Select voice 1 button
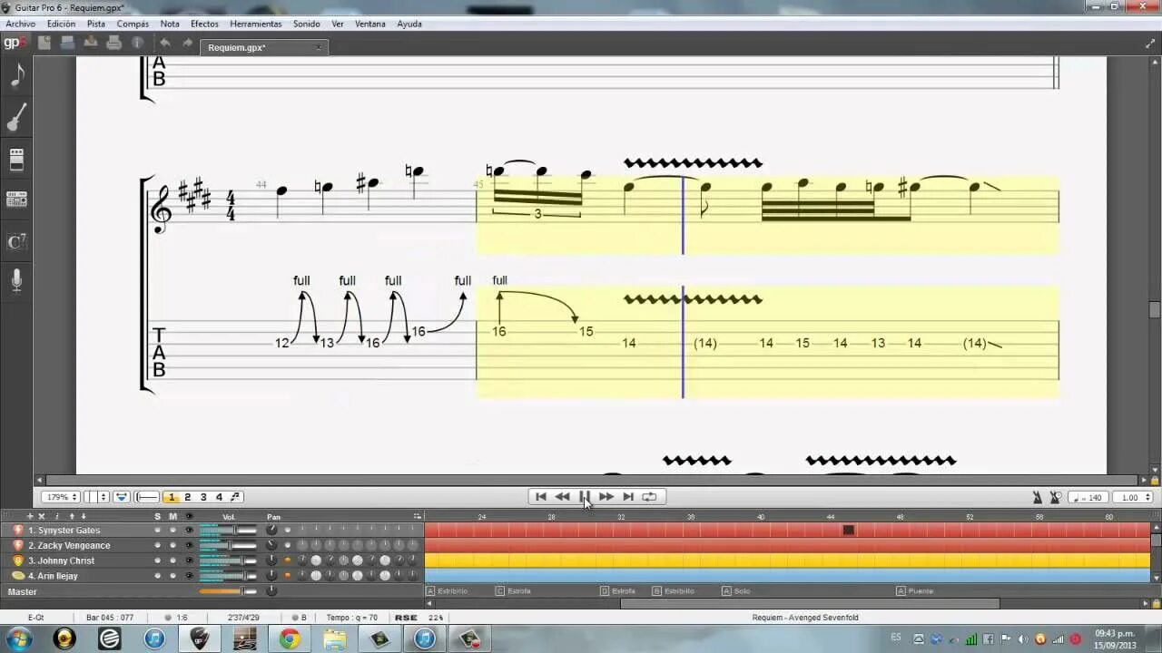Viewport: 1162px width, 653px height. coord(172,497)
